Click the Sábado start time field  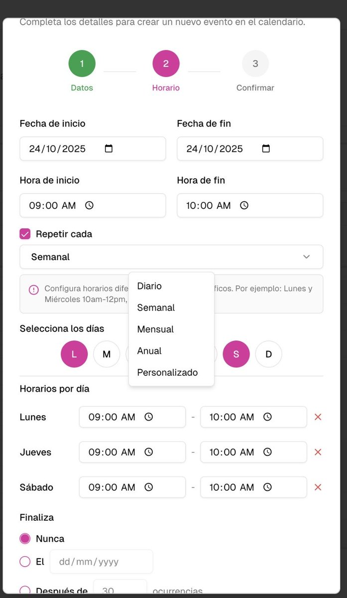point(132,487)
